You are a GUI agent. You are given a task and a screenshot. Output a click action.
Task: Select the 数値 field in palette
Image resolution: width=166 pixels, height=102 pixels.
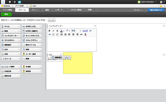coord(11,31)
